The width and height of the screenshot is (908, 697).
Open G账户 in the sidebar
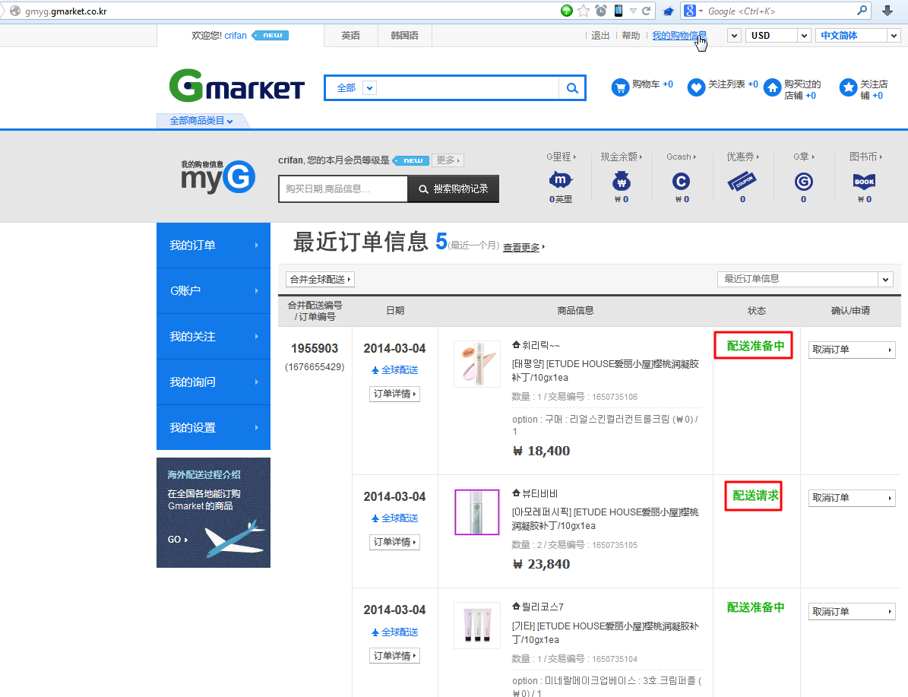point(213,291)
